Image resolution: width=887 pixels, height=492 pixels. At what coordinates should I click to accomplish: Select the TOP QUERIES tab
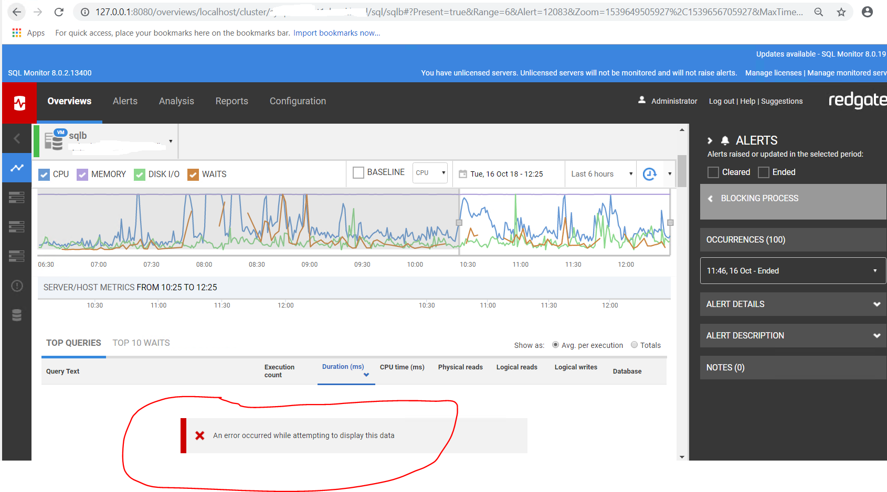[x=73, y=343]
